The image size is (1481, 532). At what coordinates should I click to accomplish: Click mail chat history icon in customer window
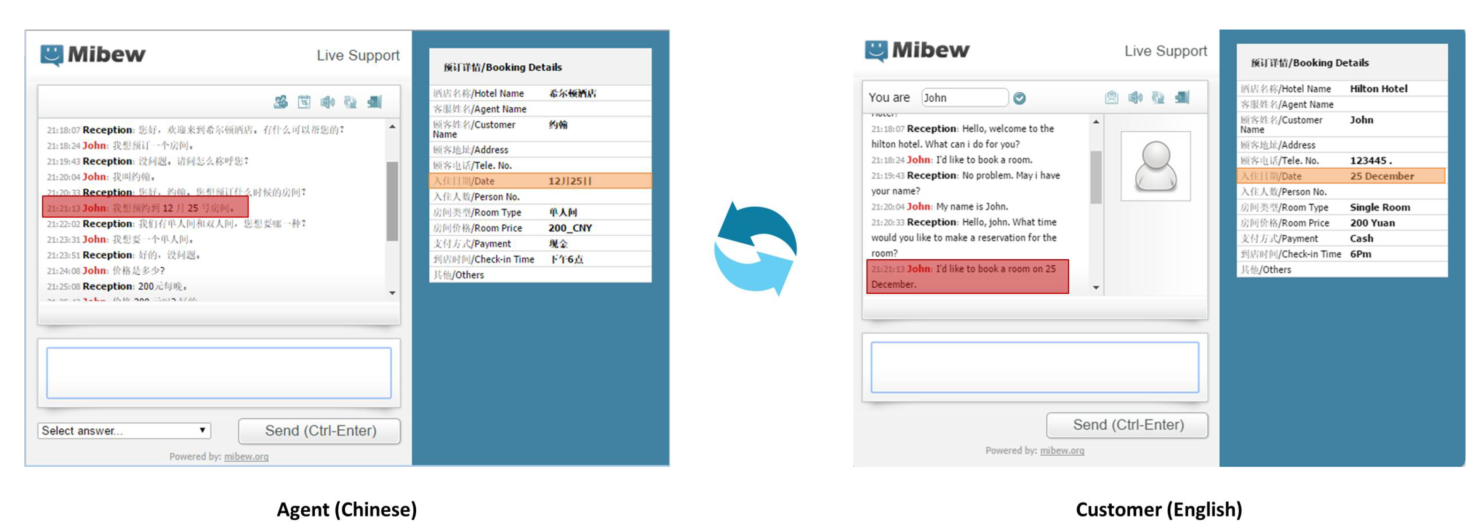pos(1111,97)
